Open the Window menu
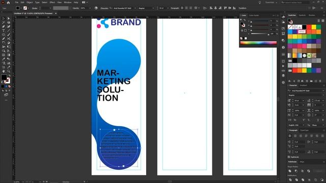Screen dimensions: 326x183 [68, 3]
